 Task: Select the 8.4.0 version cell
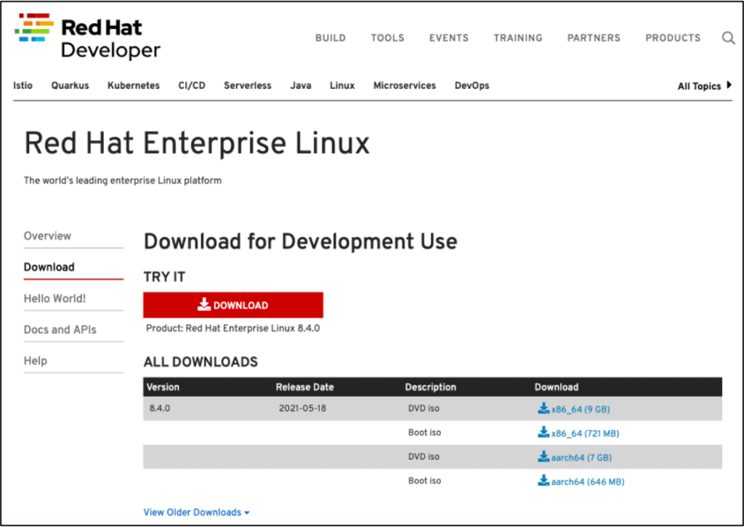159,409
